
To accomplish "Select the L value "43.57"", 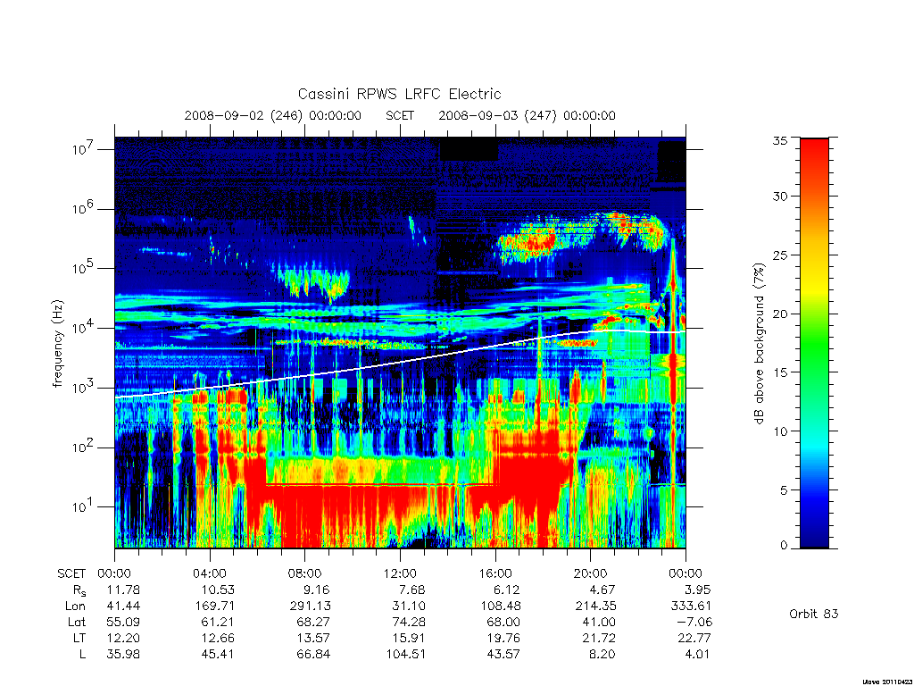I will coord(503,655).
